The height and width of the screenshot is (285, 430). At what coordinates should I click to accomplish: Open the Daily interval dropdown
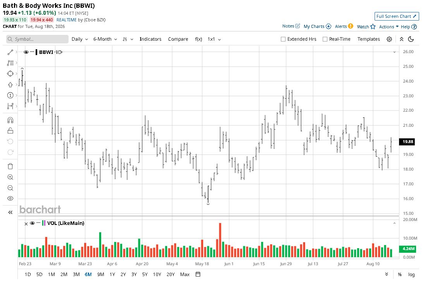pyautogui.click(x=80, y=39)
